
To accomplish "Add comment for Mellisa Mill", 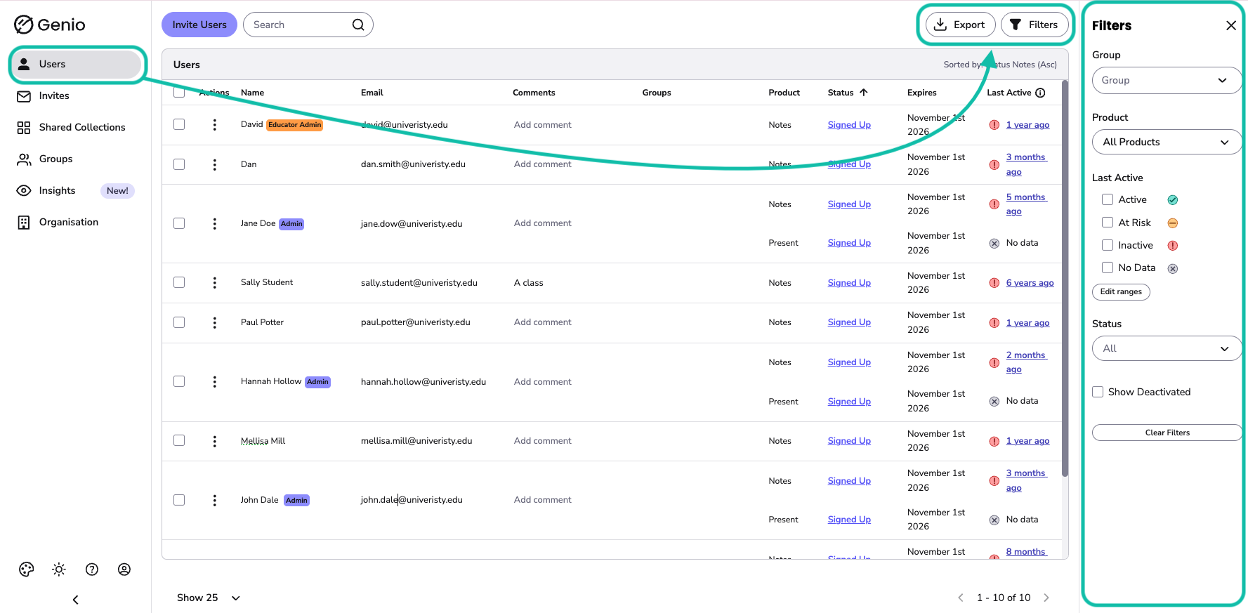I will [543, 441].
